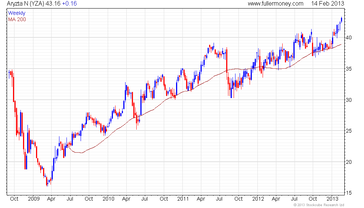This screenshot has width=364, height=208.
Task: Click the 35 price axis label
Action: pyautogui.click(x=349, y=69)
